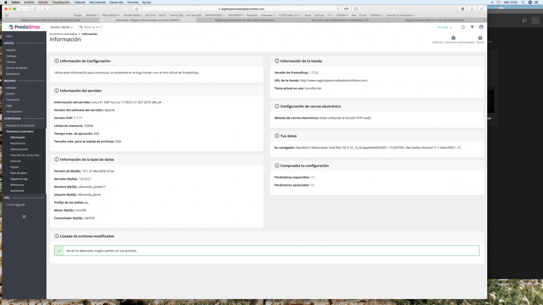Click the Safari mail icon
The width and height of the screenshot is (543, 305).
pos(355,9)
